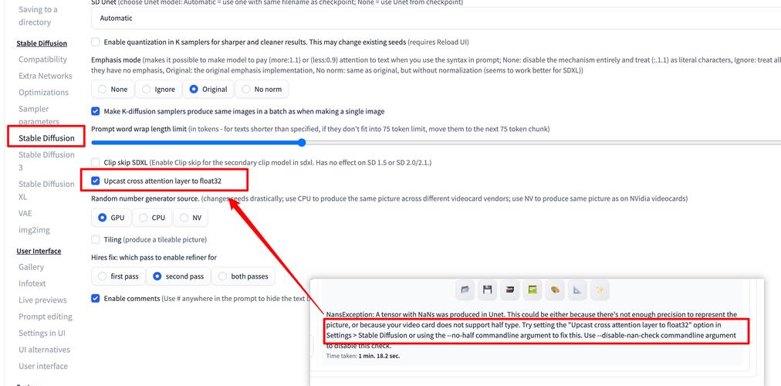Click the floppy disk save image icon
781x386 pixels.
487,289
